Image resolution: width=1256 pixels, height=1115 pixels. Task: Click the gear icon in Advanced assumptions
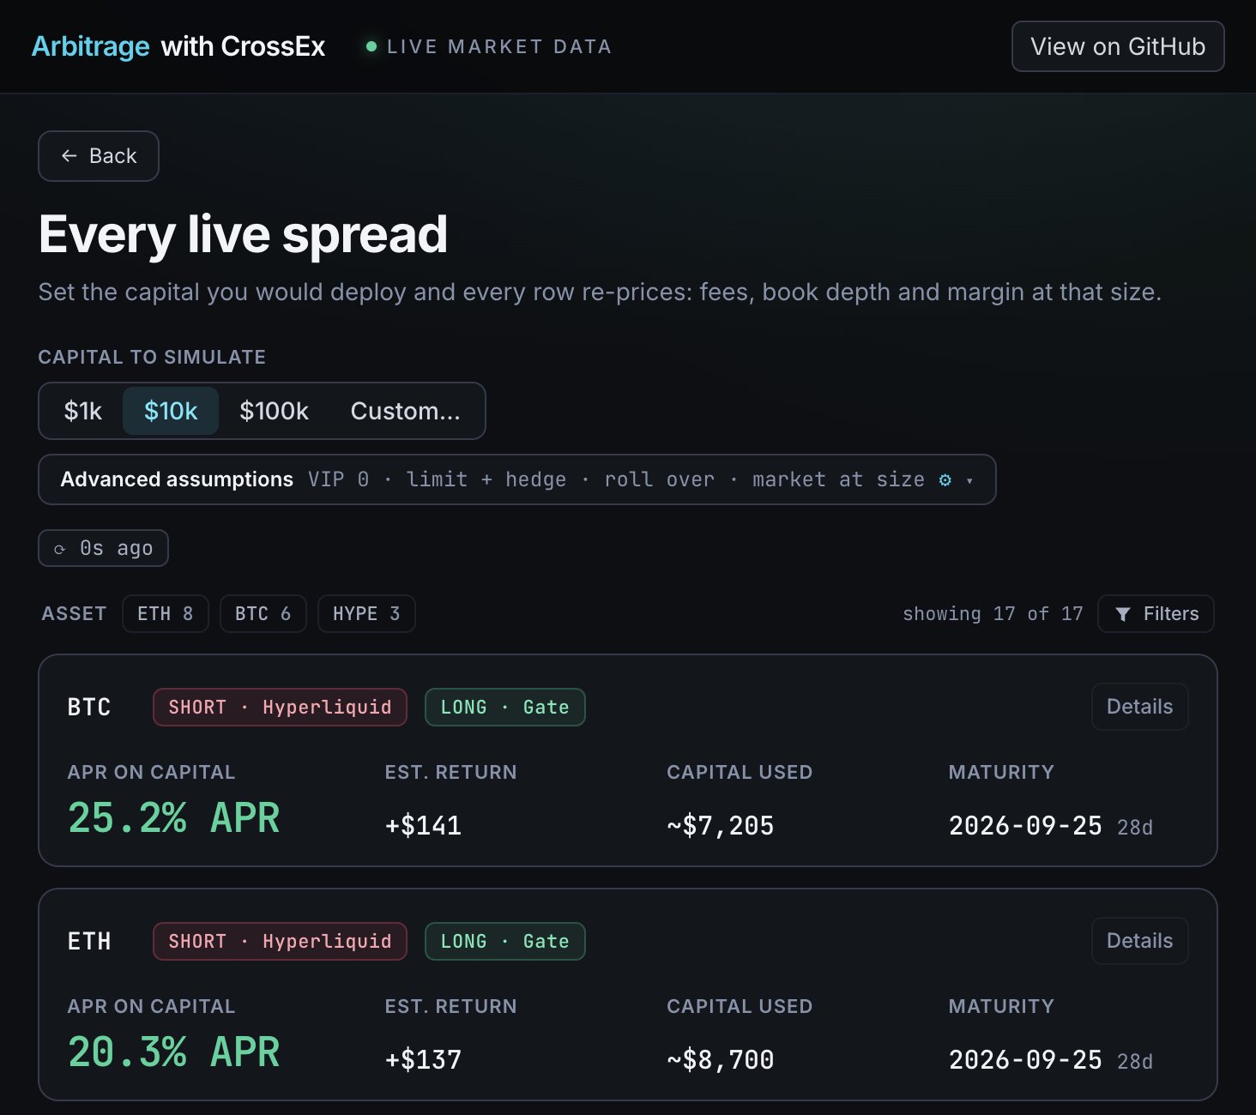tap(945, 480)
